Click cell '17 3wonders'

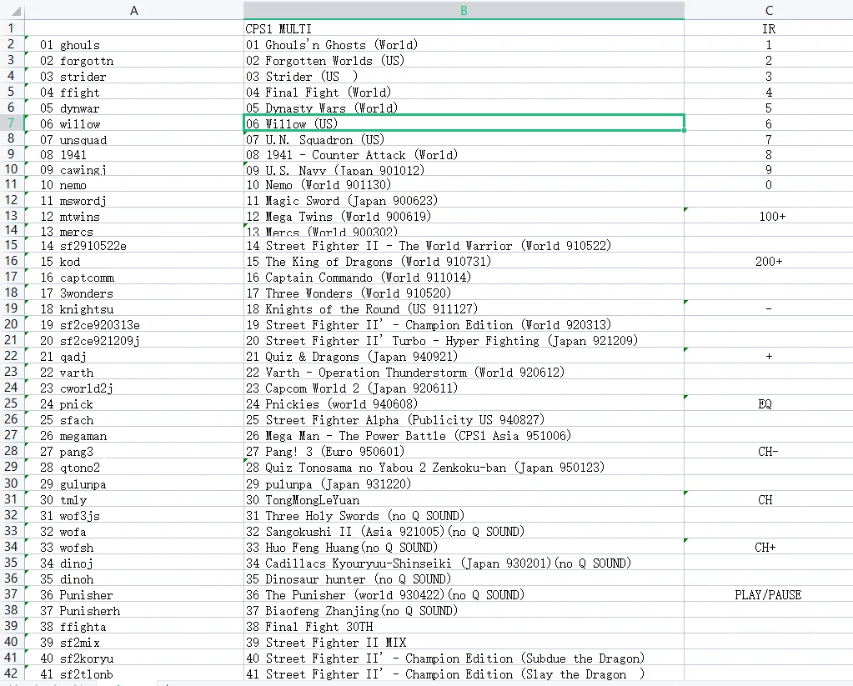133,293
